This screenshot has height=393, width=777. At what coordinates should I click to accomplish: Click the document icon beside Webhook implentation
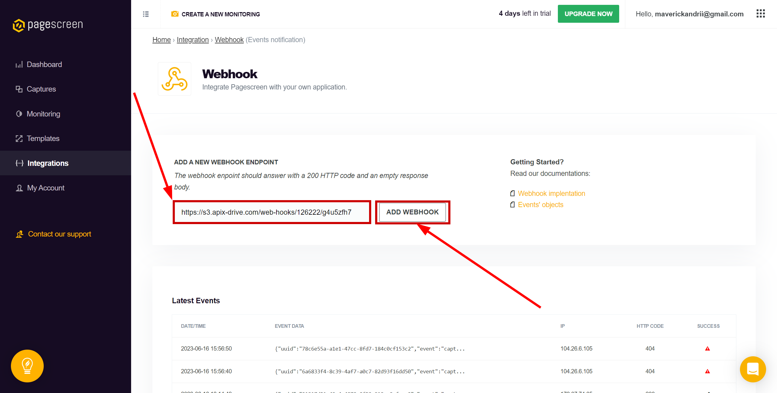tap(513, 193)
